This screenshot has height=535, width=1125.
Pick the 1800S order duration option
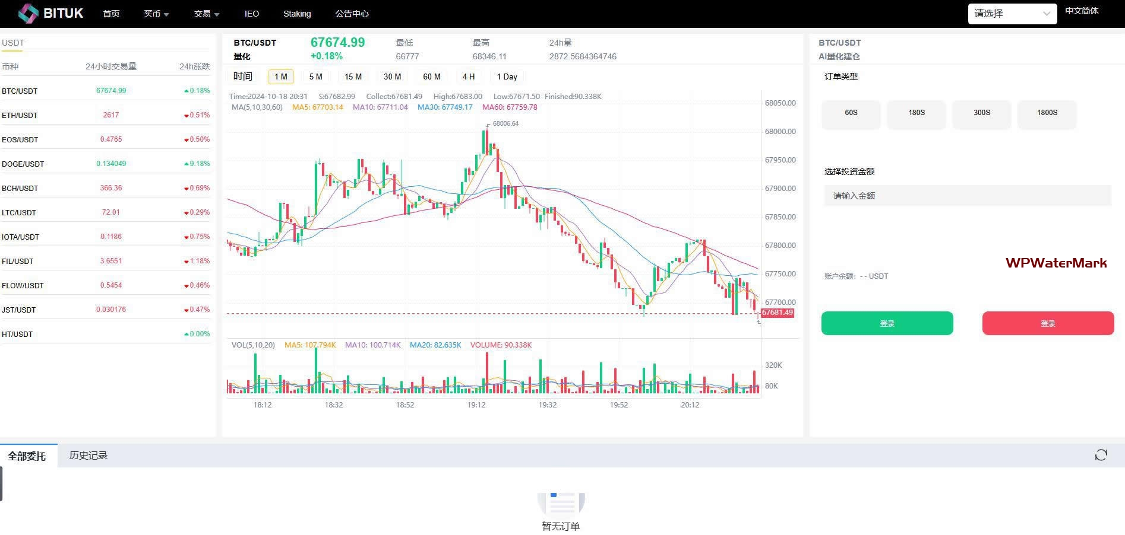click(1047, 113)
